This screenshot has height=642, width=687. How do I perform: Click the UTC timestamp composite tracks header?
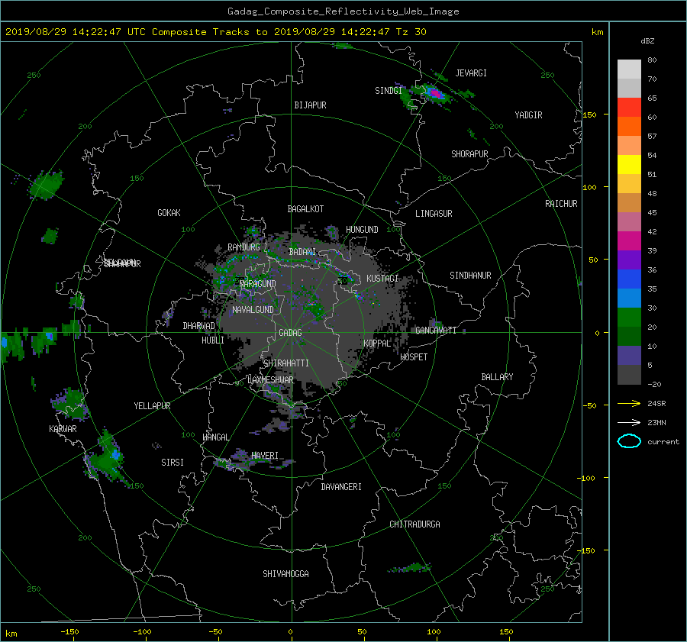click(x=215, y=32)
